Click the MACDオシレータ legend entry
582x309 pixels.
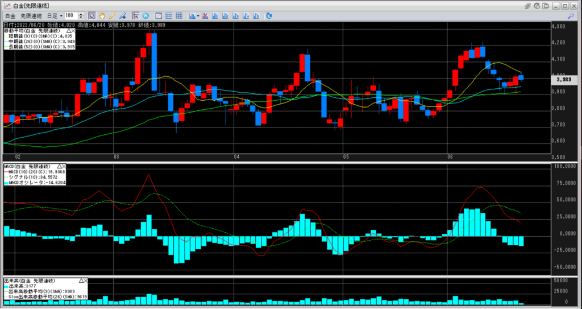click(x=35, y=183)
